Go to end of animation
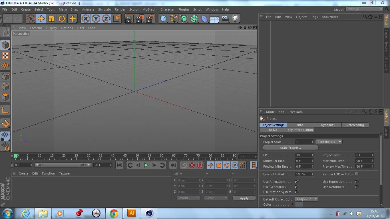Image resolution: width=390 pixels, height=219 pixels. click(173, 165)
